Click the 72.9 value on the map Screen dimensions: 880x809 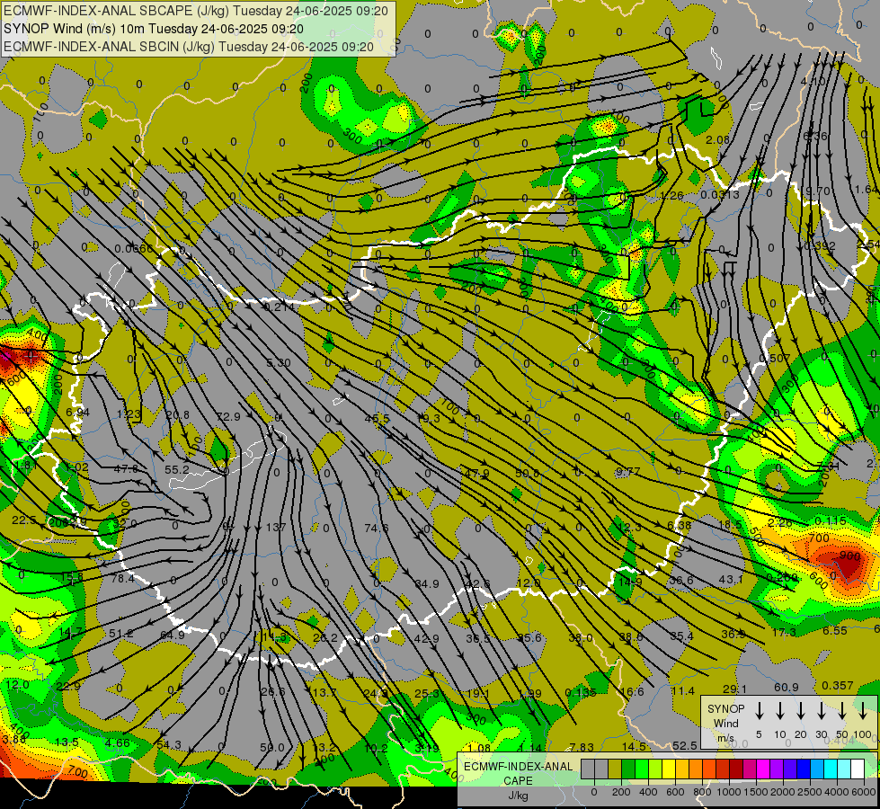click(228, 416)
